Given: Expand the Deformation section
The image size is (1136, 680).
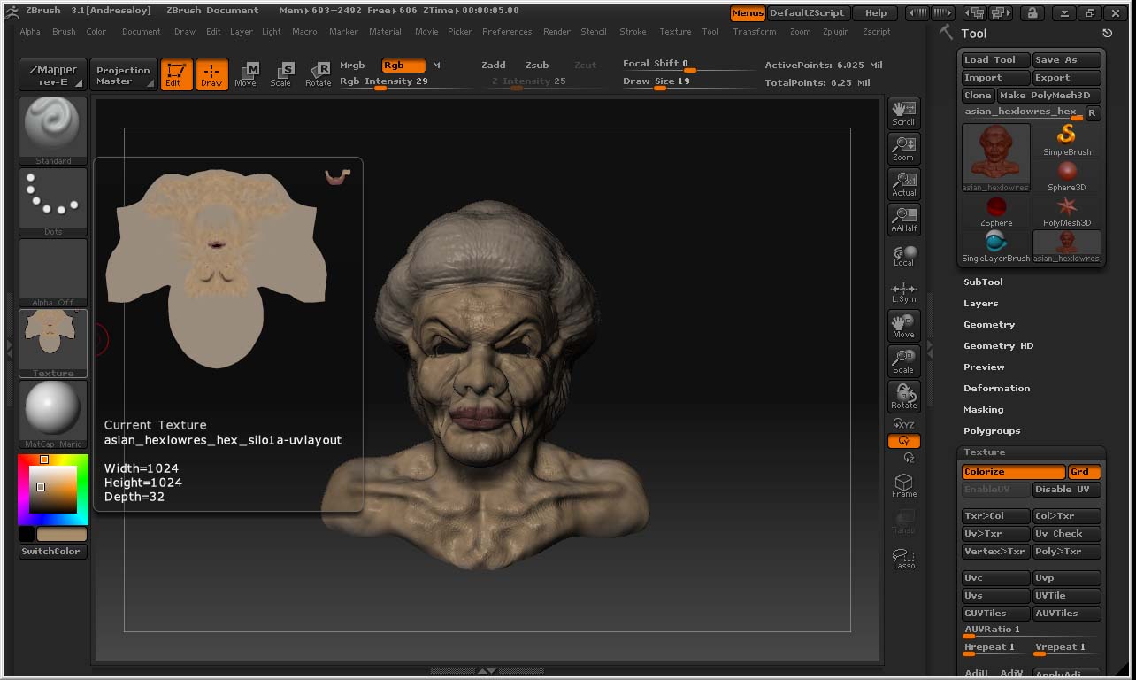Looking at the screenshot, I should [996, 389].
